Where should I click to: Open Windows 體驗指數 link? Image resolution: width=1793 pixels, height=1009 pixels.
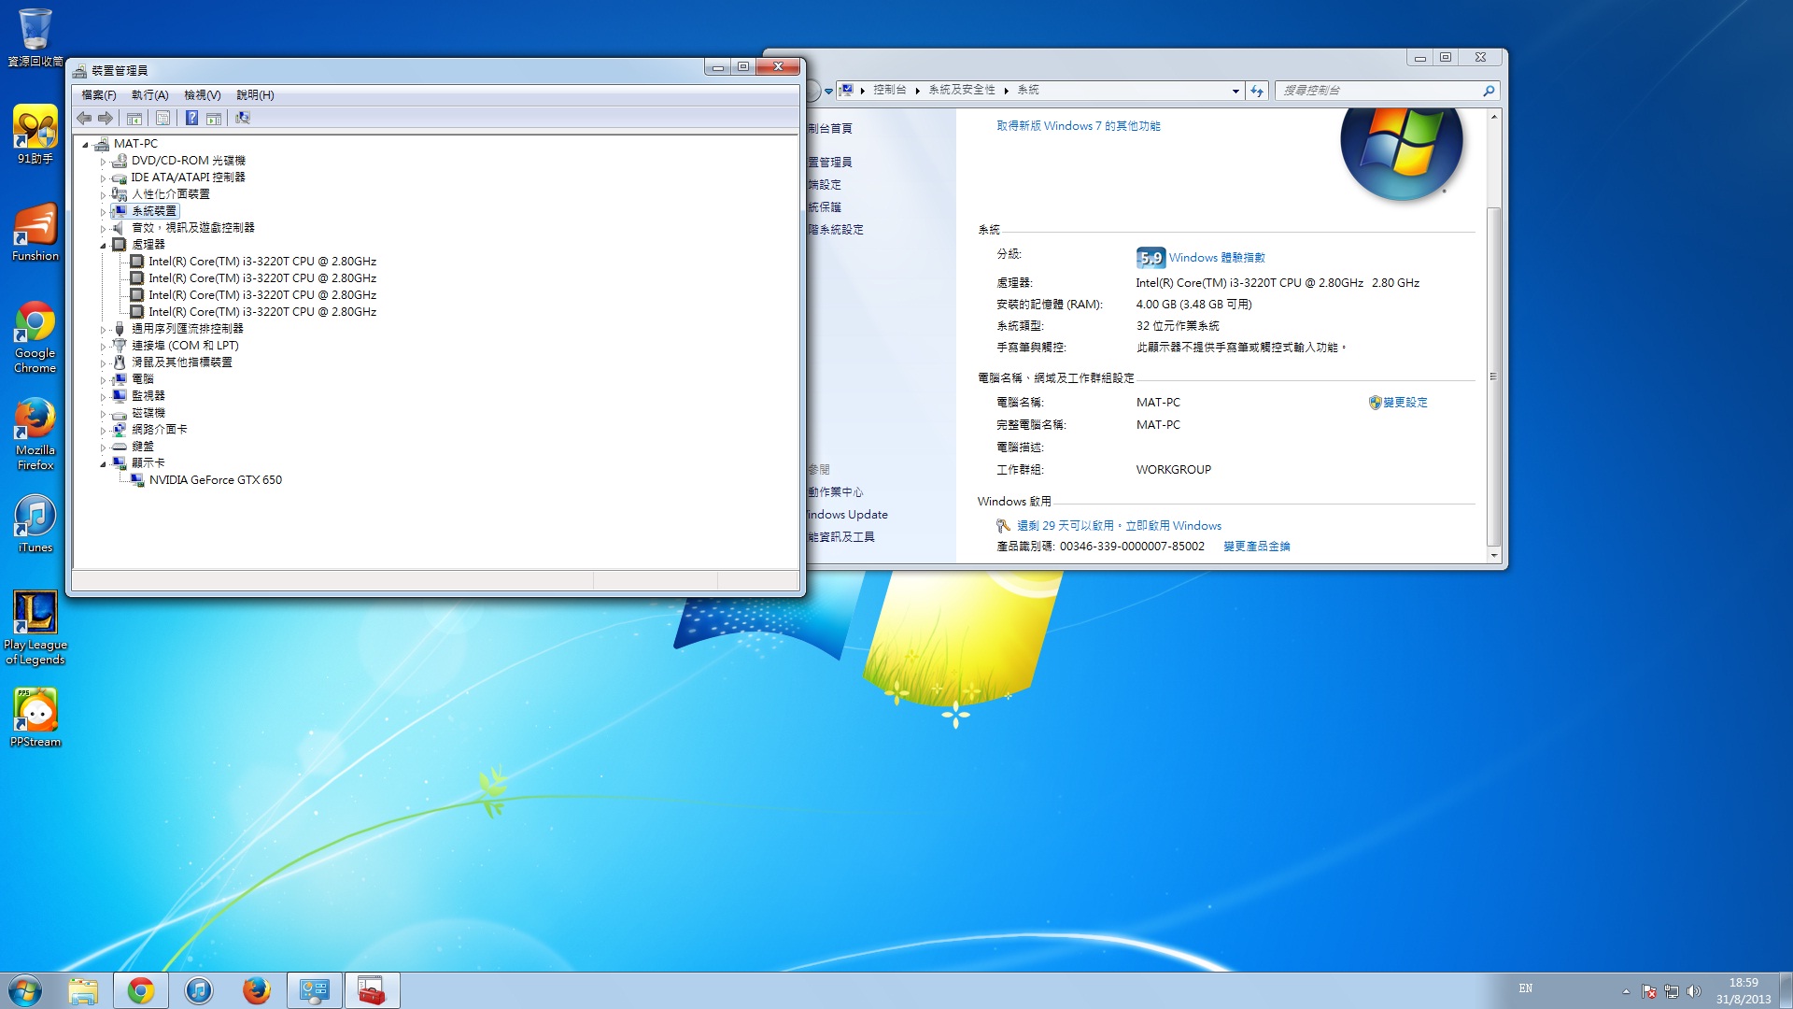point(1217,258)
